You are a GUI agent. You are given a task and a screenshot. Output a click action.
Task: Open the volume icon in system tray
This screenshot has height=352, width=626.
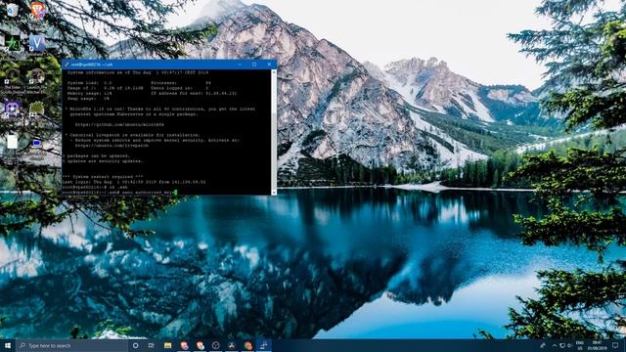(x=569, y=345)
